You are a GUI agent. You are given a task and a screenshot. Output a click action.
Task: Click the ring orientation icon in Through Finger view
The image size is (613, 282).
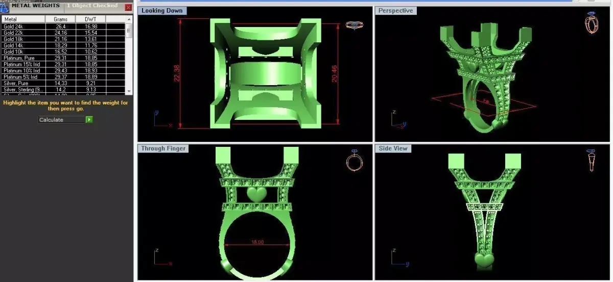354,160
